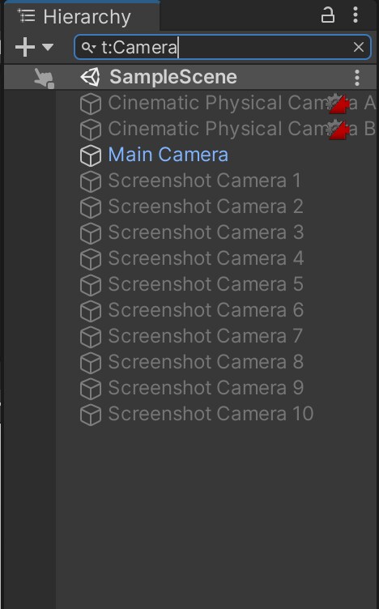Select Main Camera in the hierarchy

pyautogui.click(x=168, y=155)
